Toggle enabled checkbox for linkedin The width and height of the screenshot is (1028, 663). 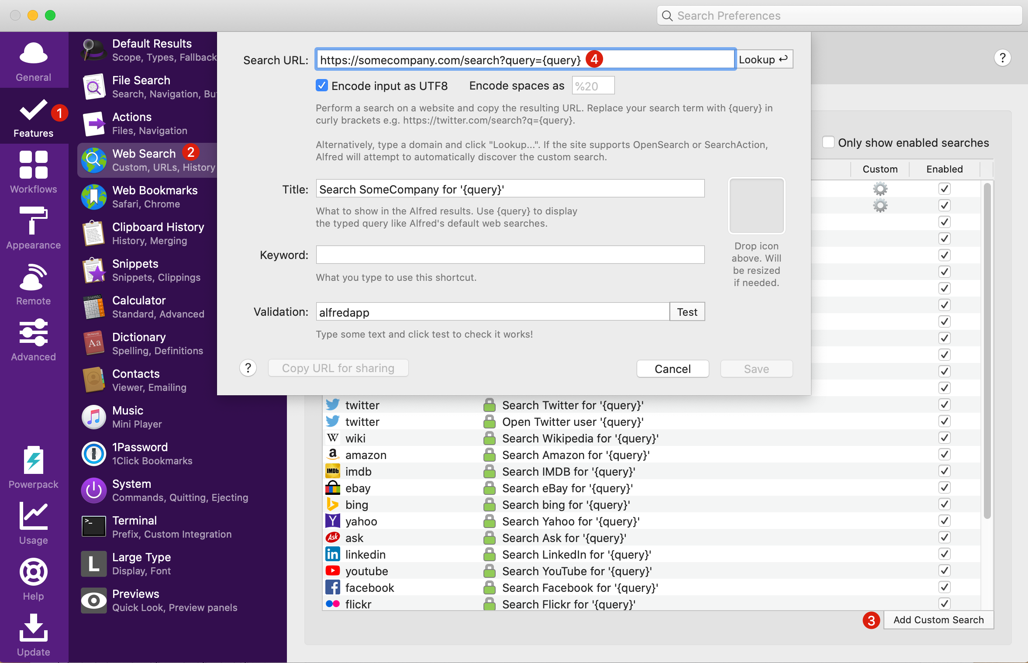(944, 554)
